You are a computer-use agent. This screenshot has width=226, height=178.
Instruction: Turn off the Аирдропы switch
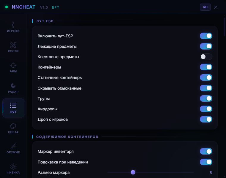(206, 109)
